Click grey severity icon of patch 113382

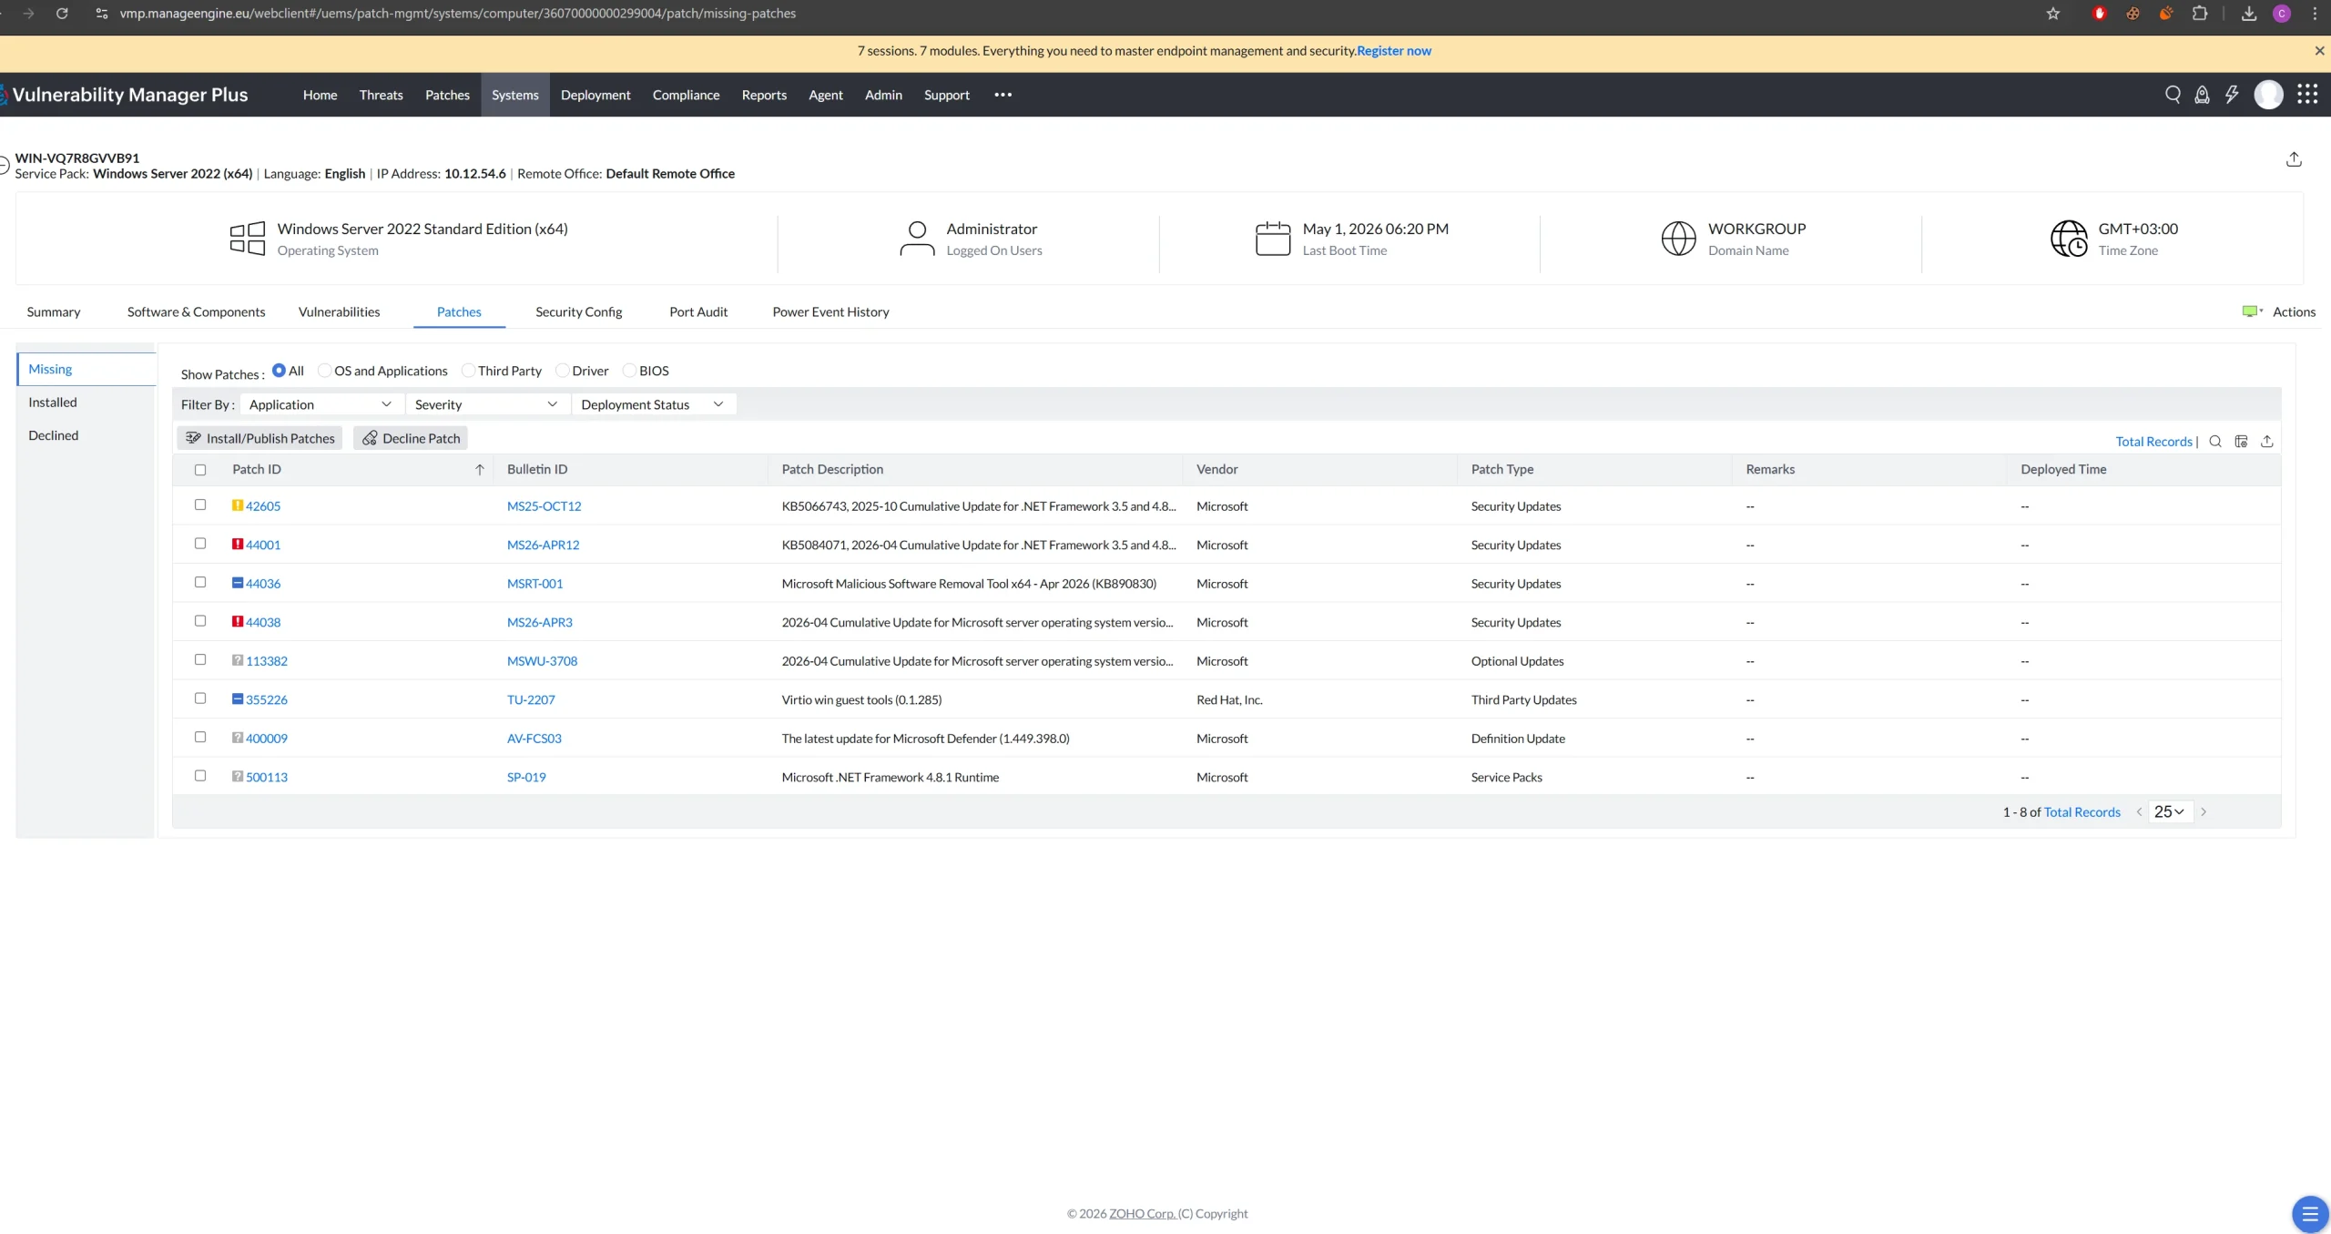tap(238, 660)
